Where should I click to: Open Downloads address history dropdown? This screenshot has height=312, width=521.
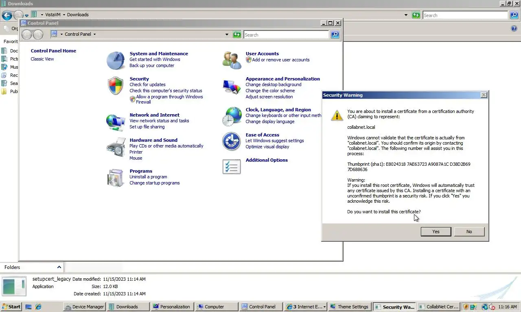[406, 15]
